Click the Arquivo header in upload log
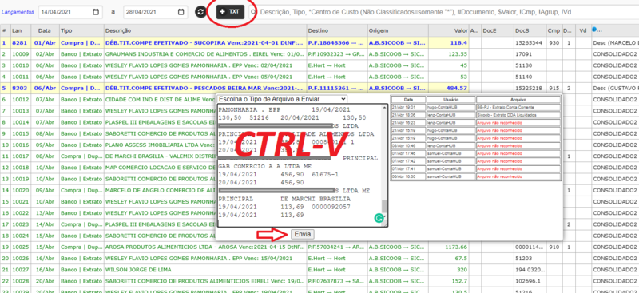Image resolution: width=639 pixels, height=293 pixels. [518, 99]
